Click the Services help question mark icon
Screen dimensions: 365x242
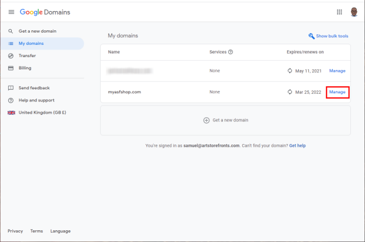[x=230, y=52]
